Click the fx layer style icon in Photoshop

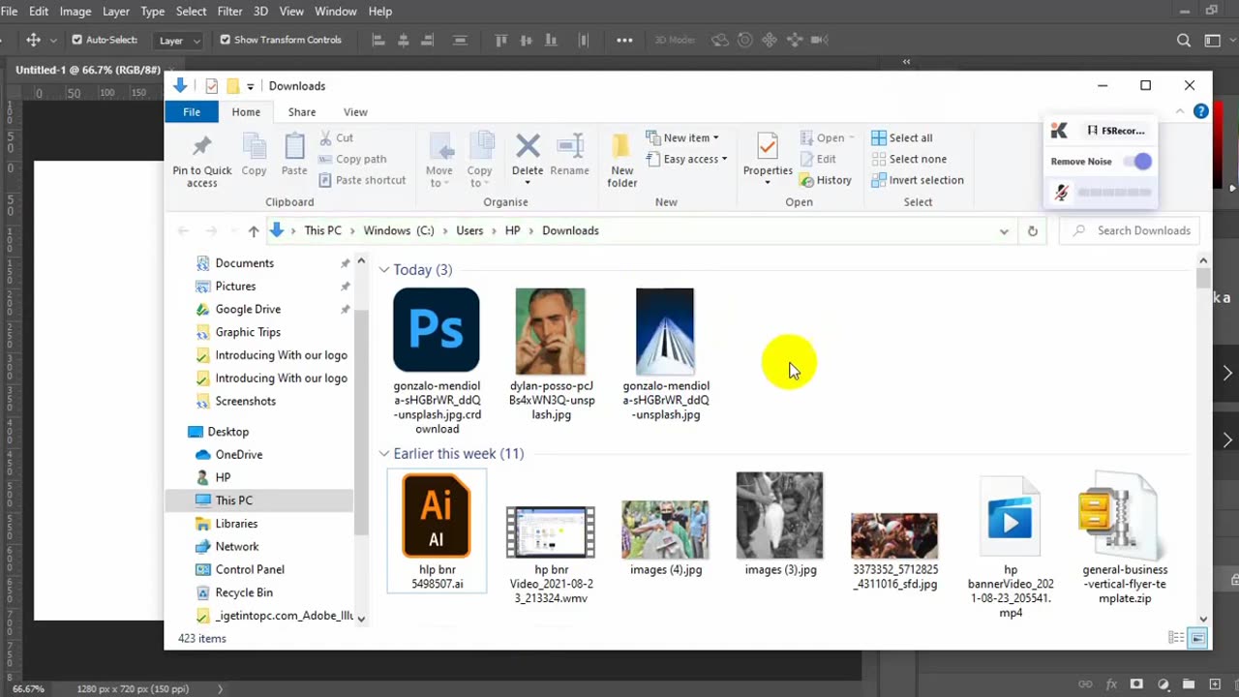click(x=1111, y=684)
